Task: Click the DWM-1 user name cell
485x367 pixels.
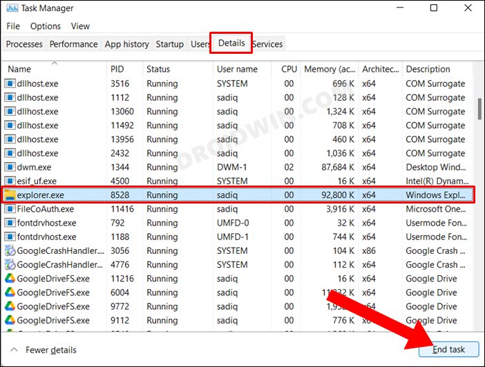Action: [x=232, y=167]
